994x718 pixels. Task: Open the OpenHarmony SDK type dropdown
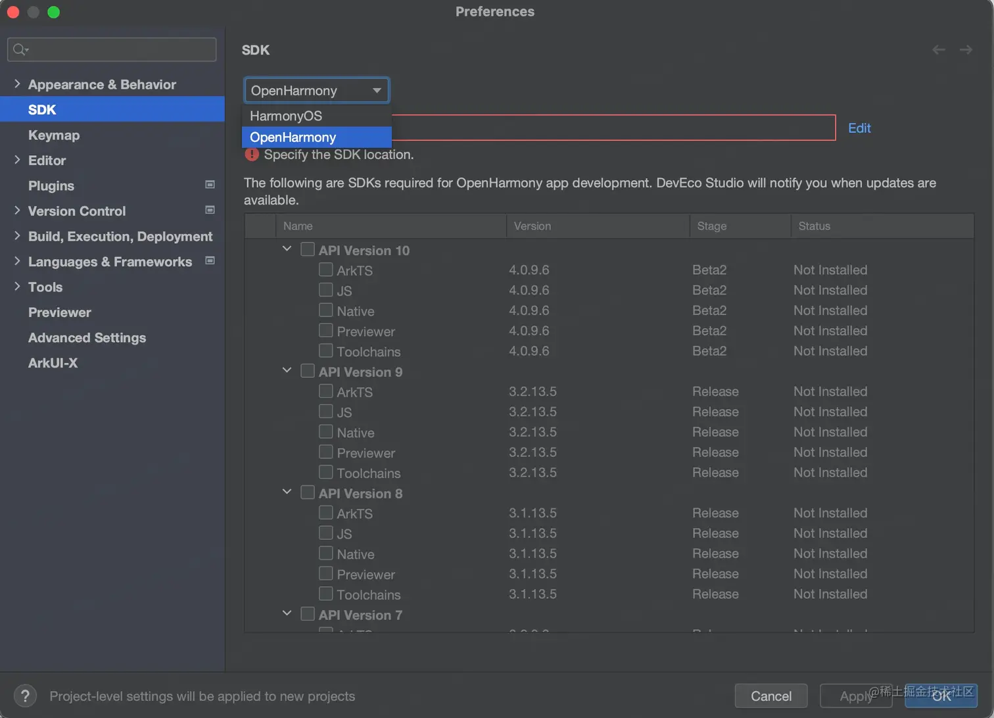click(x=316, y=91)
